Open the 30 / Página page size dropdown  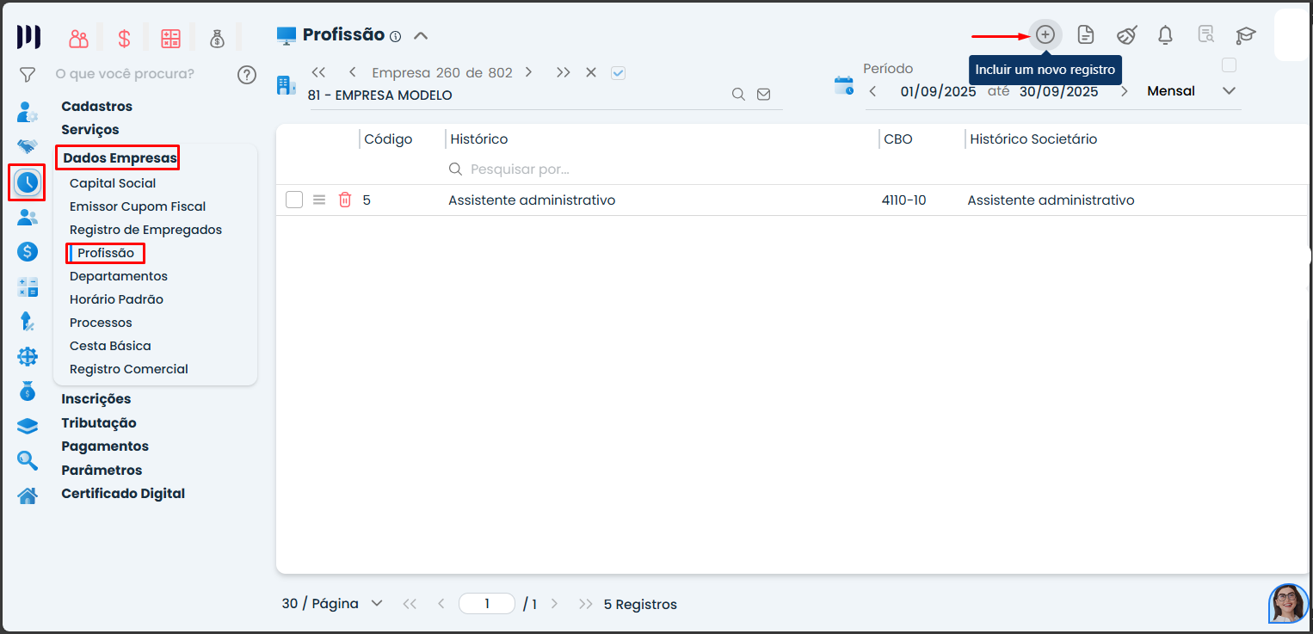332,604
